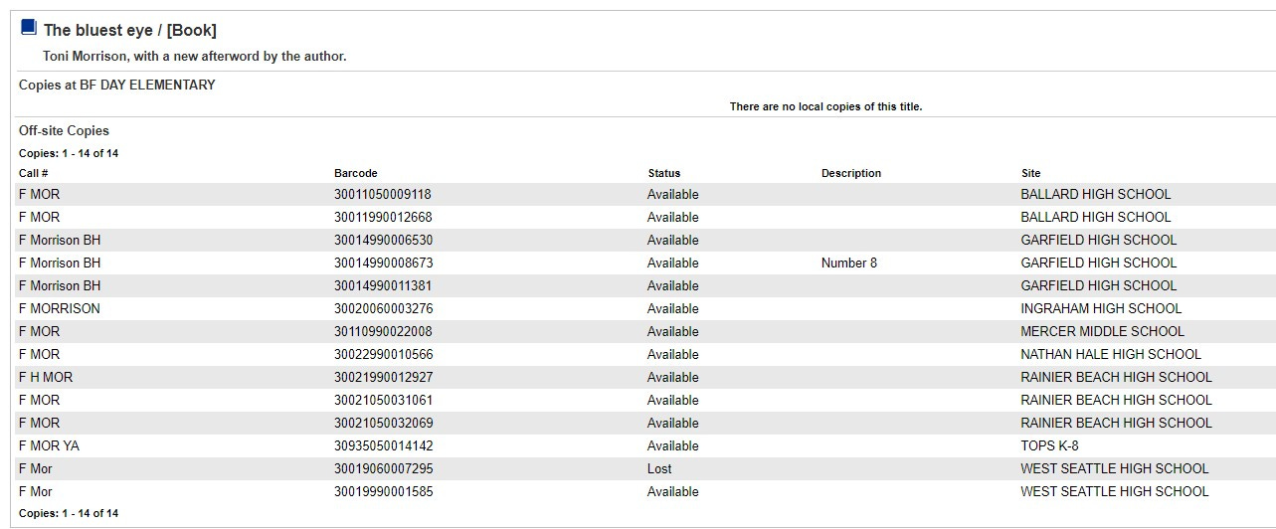This screenshot has height=529, width=1276.
Task: Click 'INGRAHAM HIGH SCHOOL' site cell
Action: [x=1101, y=309]
